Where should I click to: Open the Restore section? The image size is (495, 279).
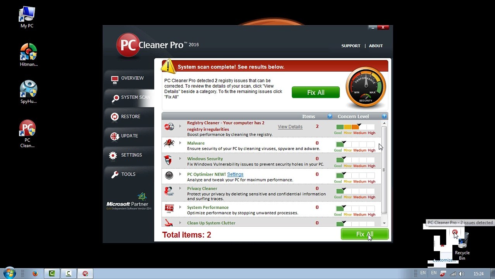(129, 117)
